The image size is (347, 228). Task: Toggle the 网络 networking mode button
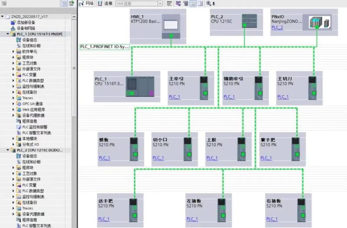coord(86,3)
